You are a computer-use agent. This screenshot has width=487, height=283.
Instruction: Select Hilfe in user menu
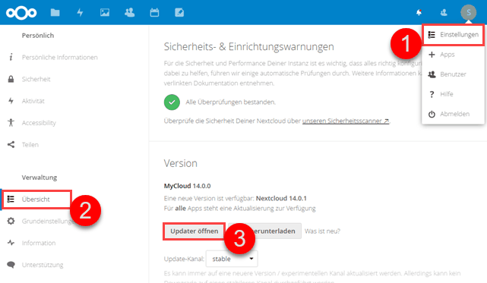(453, 94)
